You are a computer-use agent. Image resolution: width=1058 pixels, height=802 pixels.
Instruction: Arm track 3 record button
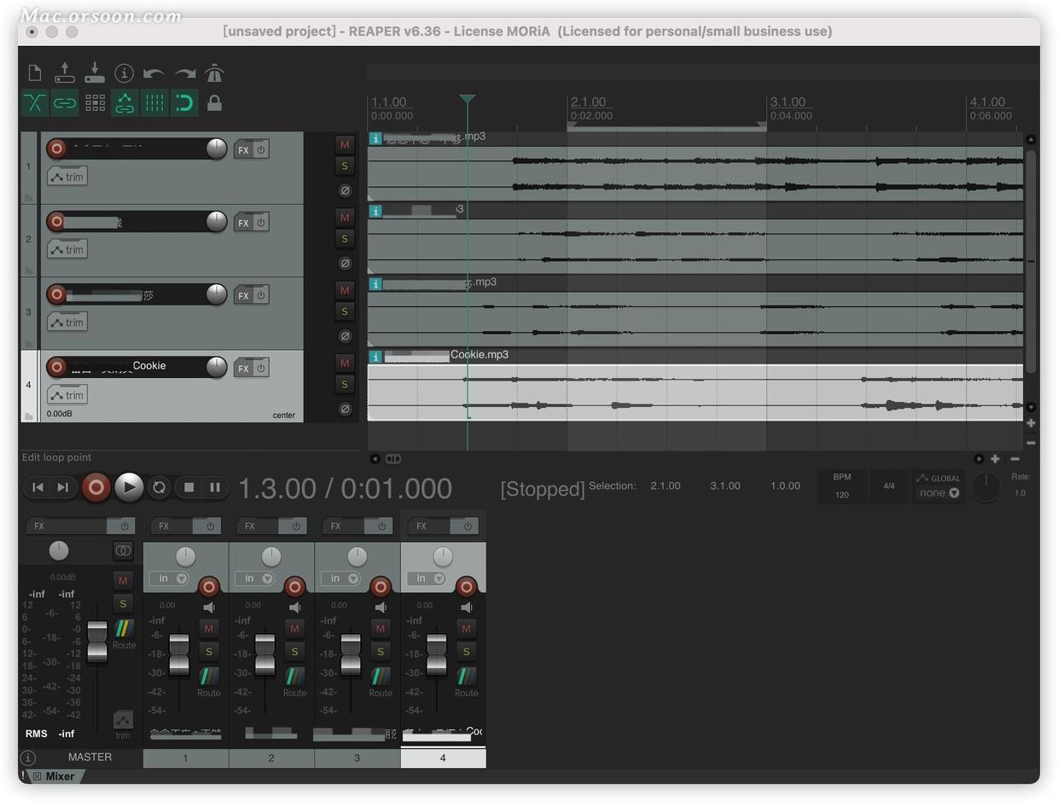point(56,294)
